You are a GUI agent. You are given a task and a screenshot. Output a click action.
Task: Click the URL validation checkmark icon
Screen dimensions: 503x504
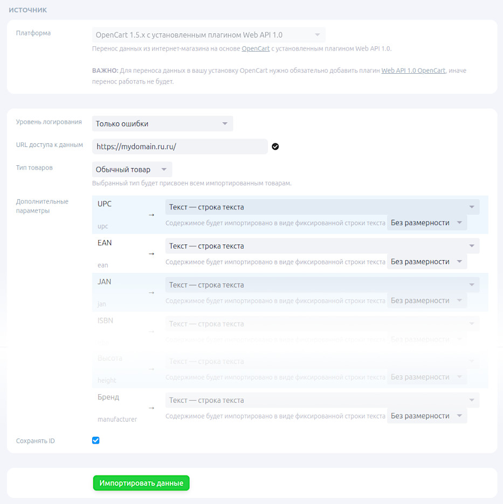(275, 146)
